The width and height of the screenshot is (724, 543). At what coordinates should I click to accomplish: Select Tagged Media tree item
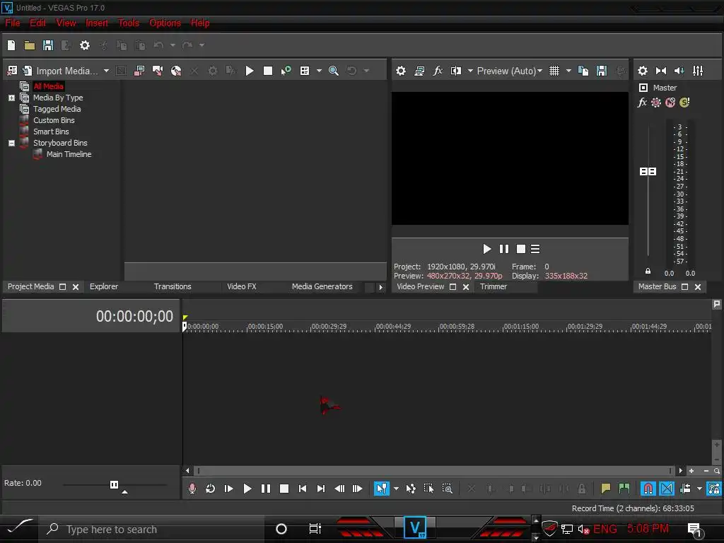pos(57,109)
